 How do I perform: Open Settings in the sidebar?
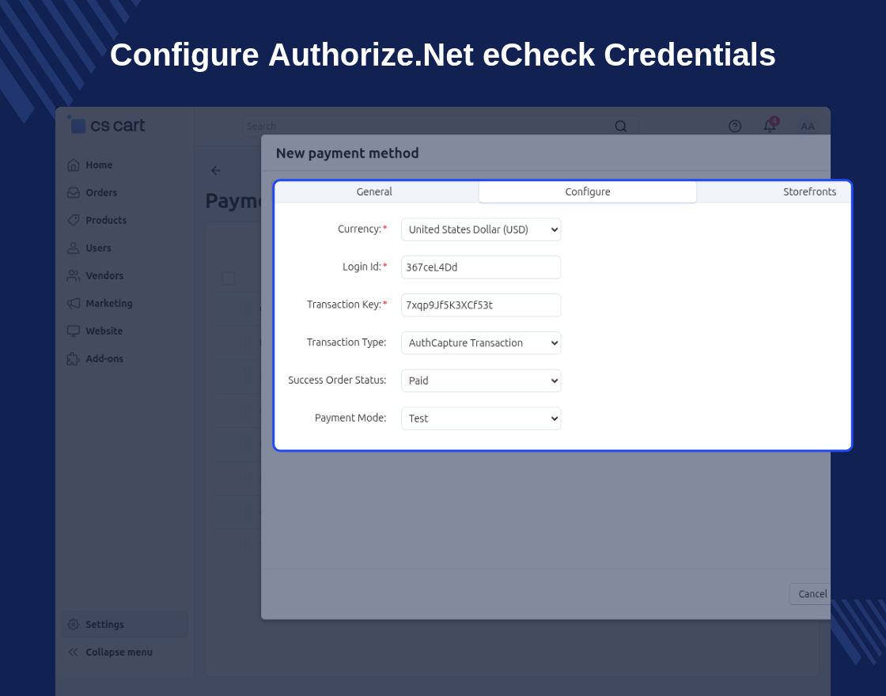point(124,624)
